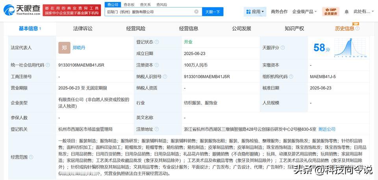This screenshot has height=180, width=378.
Task: Open the Tianyancha logo homepage
Action: point(22,10)
